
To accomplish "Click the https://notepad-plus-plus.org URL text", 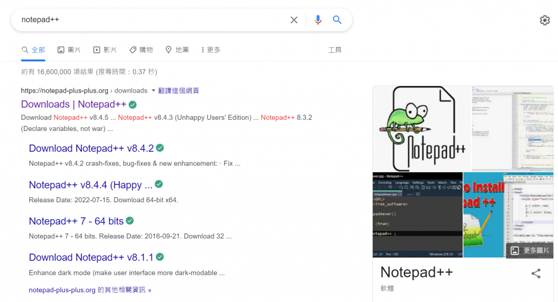I will (x=64, y=90).
